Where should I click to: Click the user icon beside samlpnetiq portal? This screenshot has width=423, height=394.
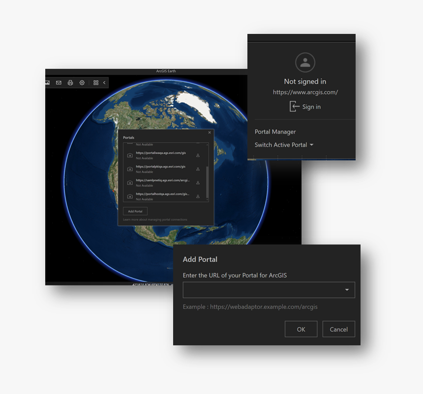click(x=198, y=182)
